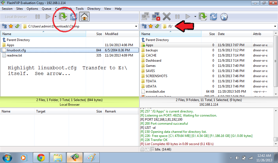Open Paint from the taskbar
This screenshot has height=163, width=278.
tap(91, 158)
